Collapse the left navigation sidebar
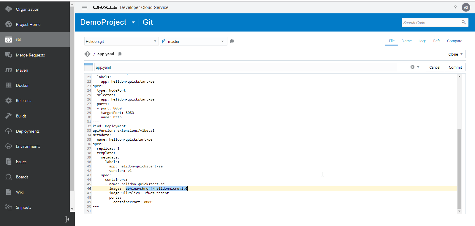475x226 pixels. tap(67, 219)
